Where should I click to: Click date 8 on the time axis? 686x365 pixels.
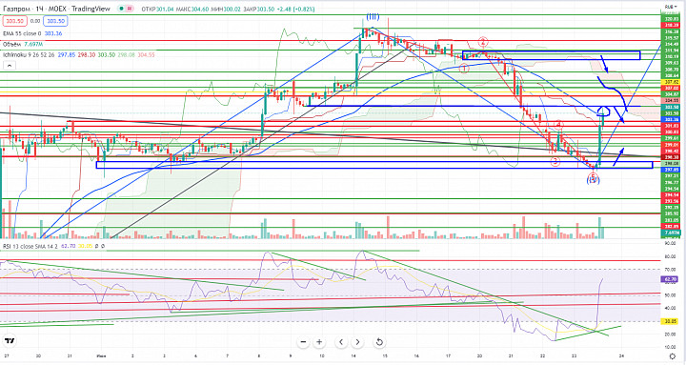pos(259,356)
